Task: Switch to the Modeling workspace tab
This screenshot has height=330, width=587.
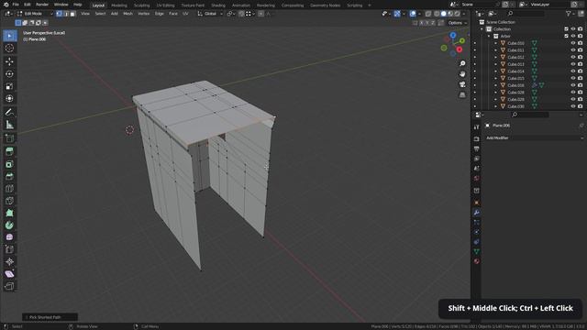Action: [x=119, y=5]
